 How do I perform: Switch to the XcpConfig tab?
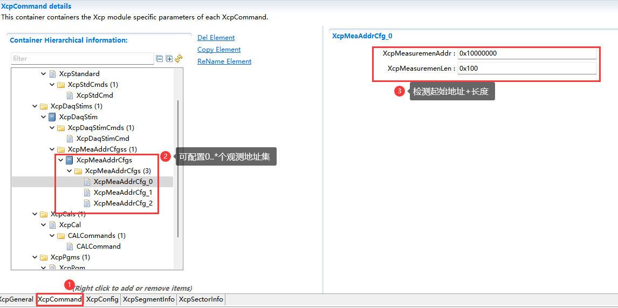point(102,299)
